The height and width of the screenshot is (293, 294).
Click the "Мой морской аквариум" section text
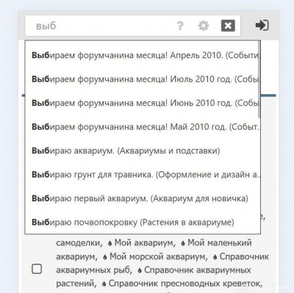click(x=158, y=256)
